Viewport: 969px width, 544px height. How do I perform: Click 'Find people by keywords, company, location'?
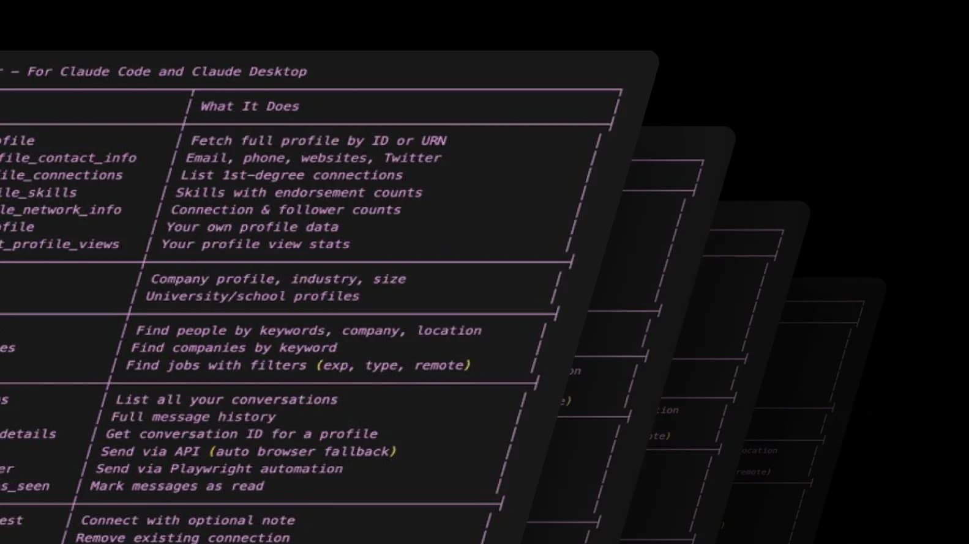click(x=309, y=331)
